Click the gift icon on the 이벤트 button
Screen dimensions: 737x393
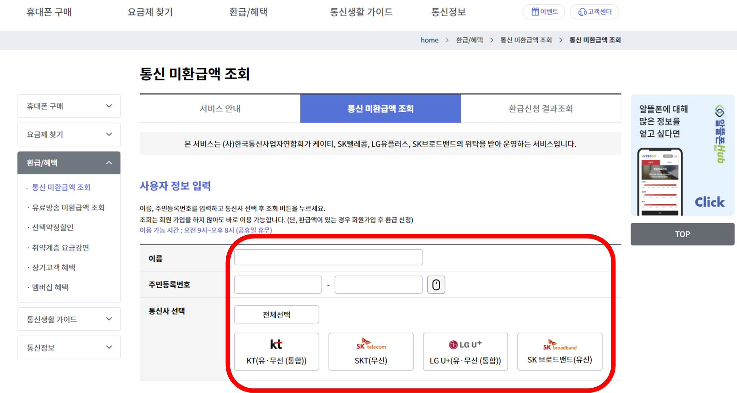coord(535,12)
